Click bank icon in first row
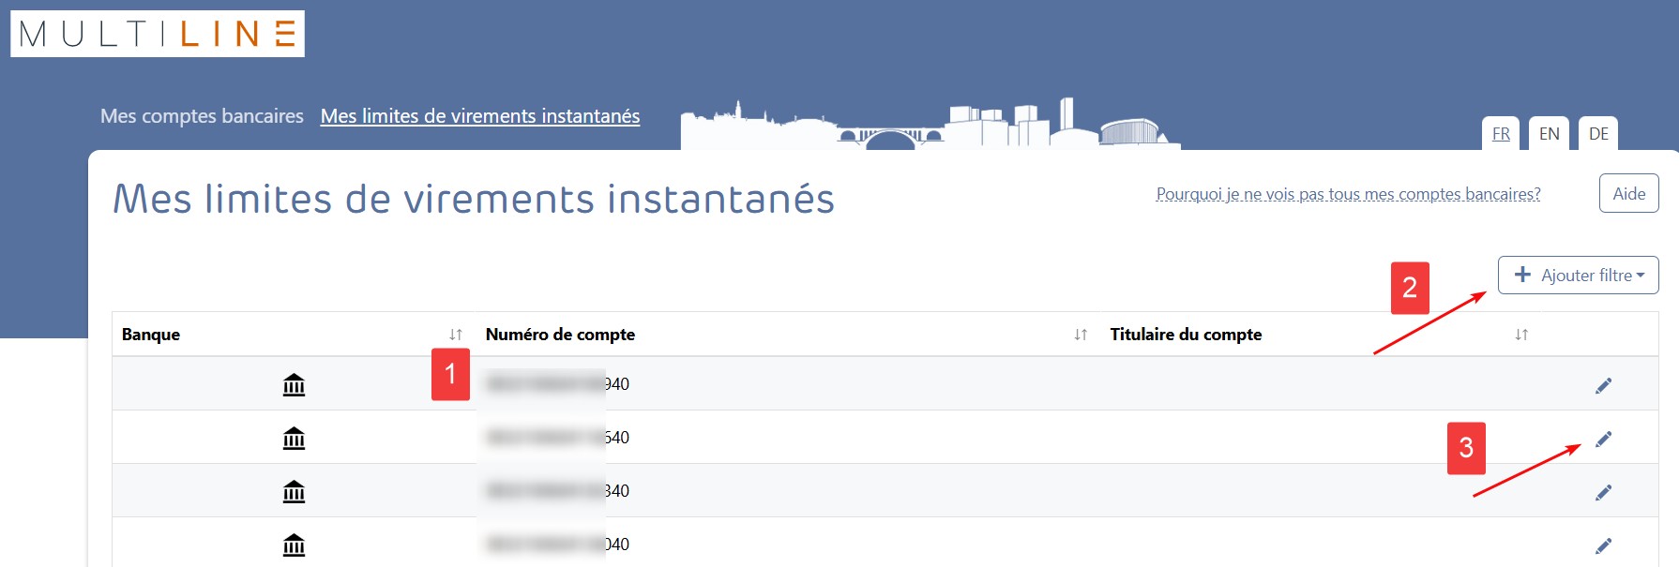The height and width of the screenshot is (567, 1679). 294,385
